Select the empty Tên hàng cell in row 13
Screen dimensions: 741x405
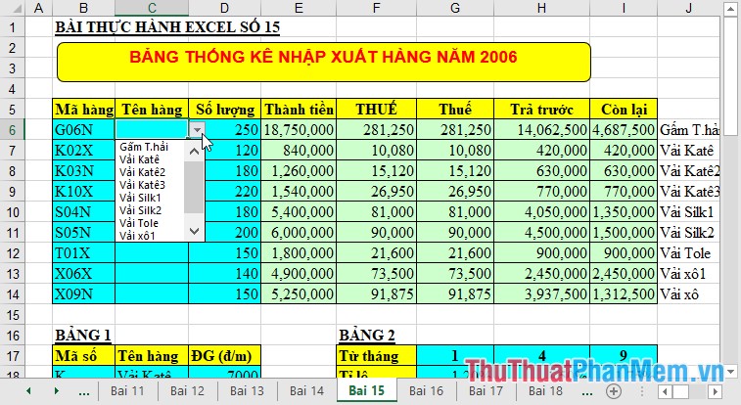152,273
